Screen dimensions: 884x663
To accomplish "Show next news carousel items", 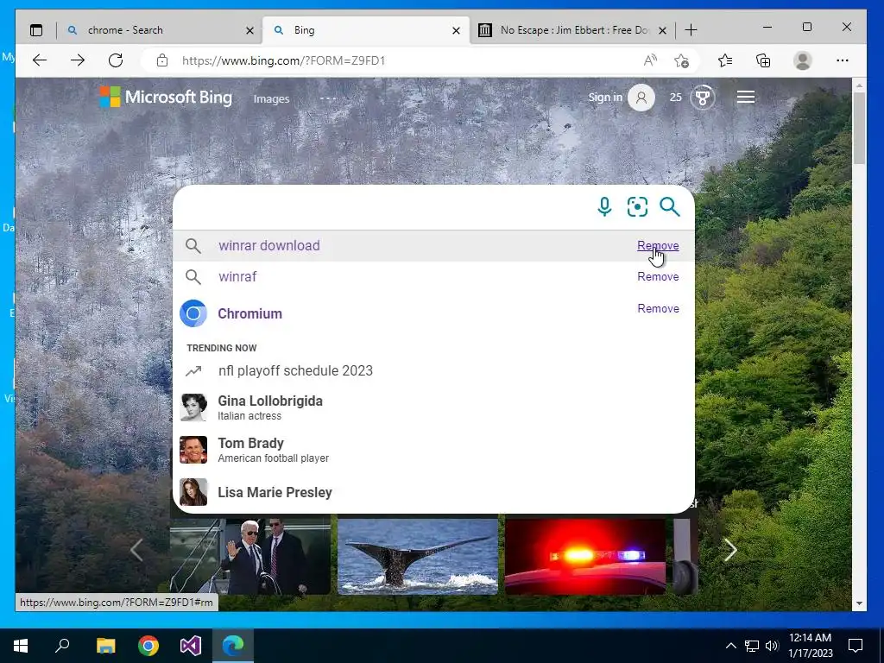I will [730, 550].
